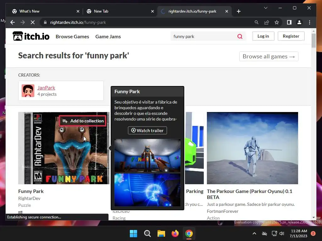Show hidden tray icons chevron
Viewport: 322px width, 241px height.
(x=254, y=233)
